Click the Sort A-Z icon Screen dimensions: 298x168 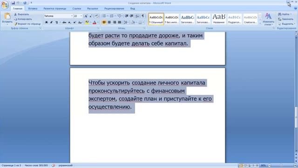click(x=137, y=16)
